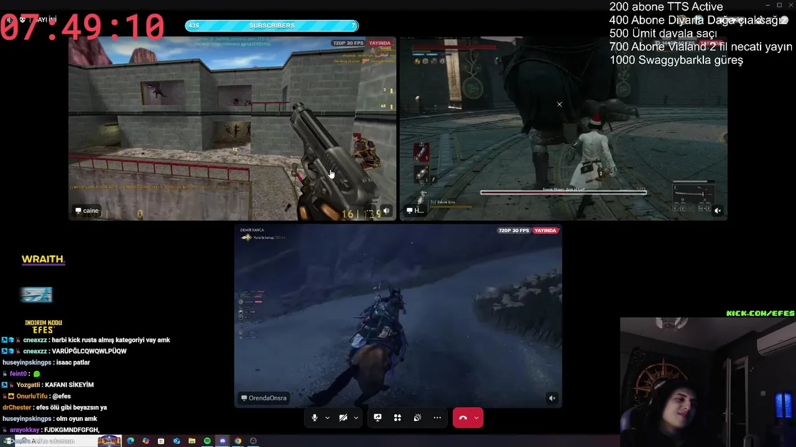
Task: Focus the stream tile with the boss fight
Action: [563, 129]
